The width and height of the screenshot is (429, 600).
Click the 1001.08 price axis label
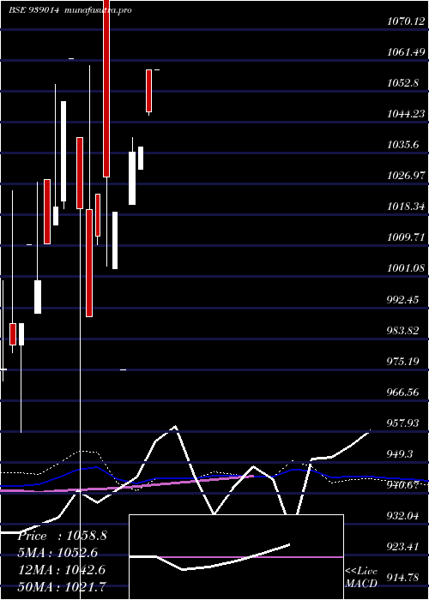(x=406, y=267)
